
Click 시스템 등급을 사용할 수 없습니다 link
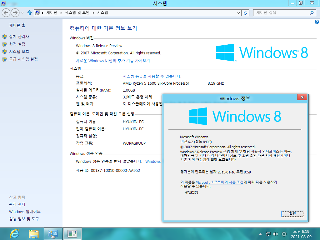(x=152, y=76)
